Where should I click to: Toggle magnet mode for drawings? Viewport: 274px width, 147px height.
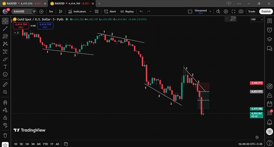tap(5, 103)
